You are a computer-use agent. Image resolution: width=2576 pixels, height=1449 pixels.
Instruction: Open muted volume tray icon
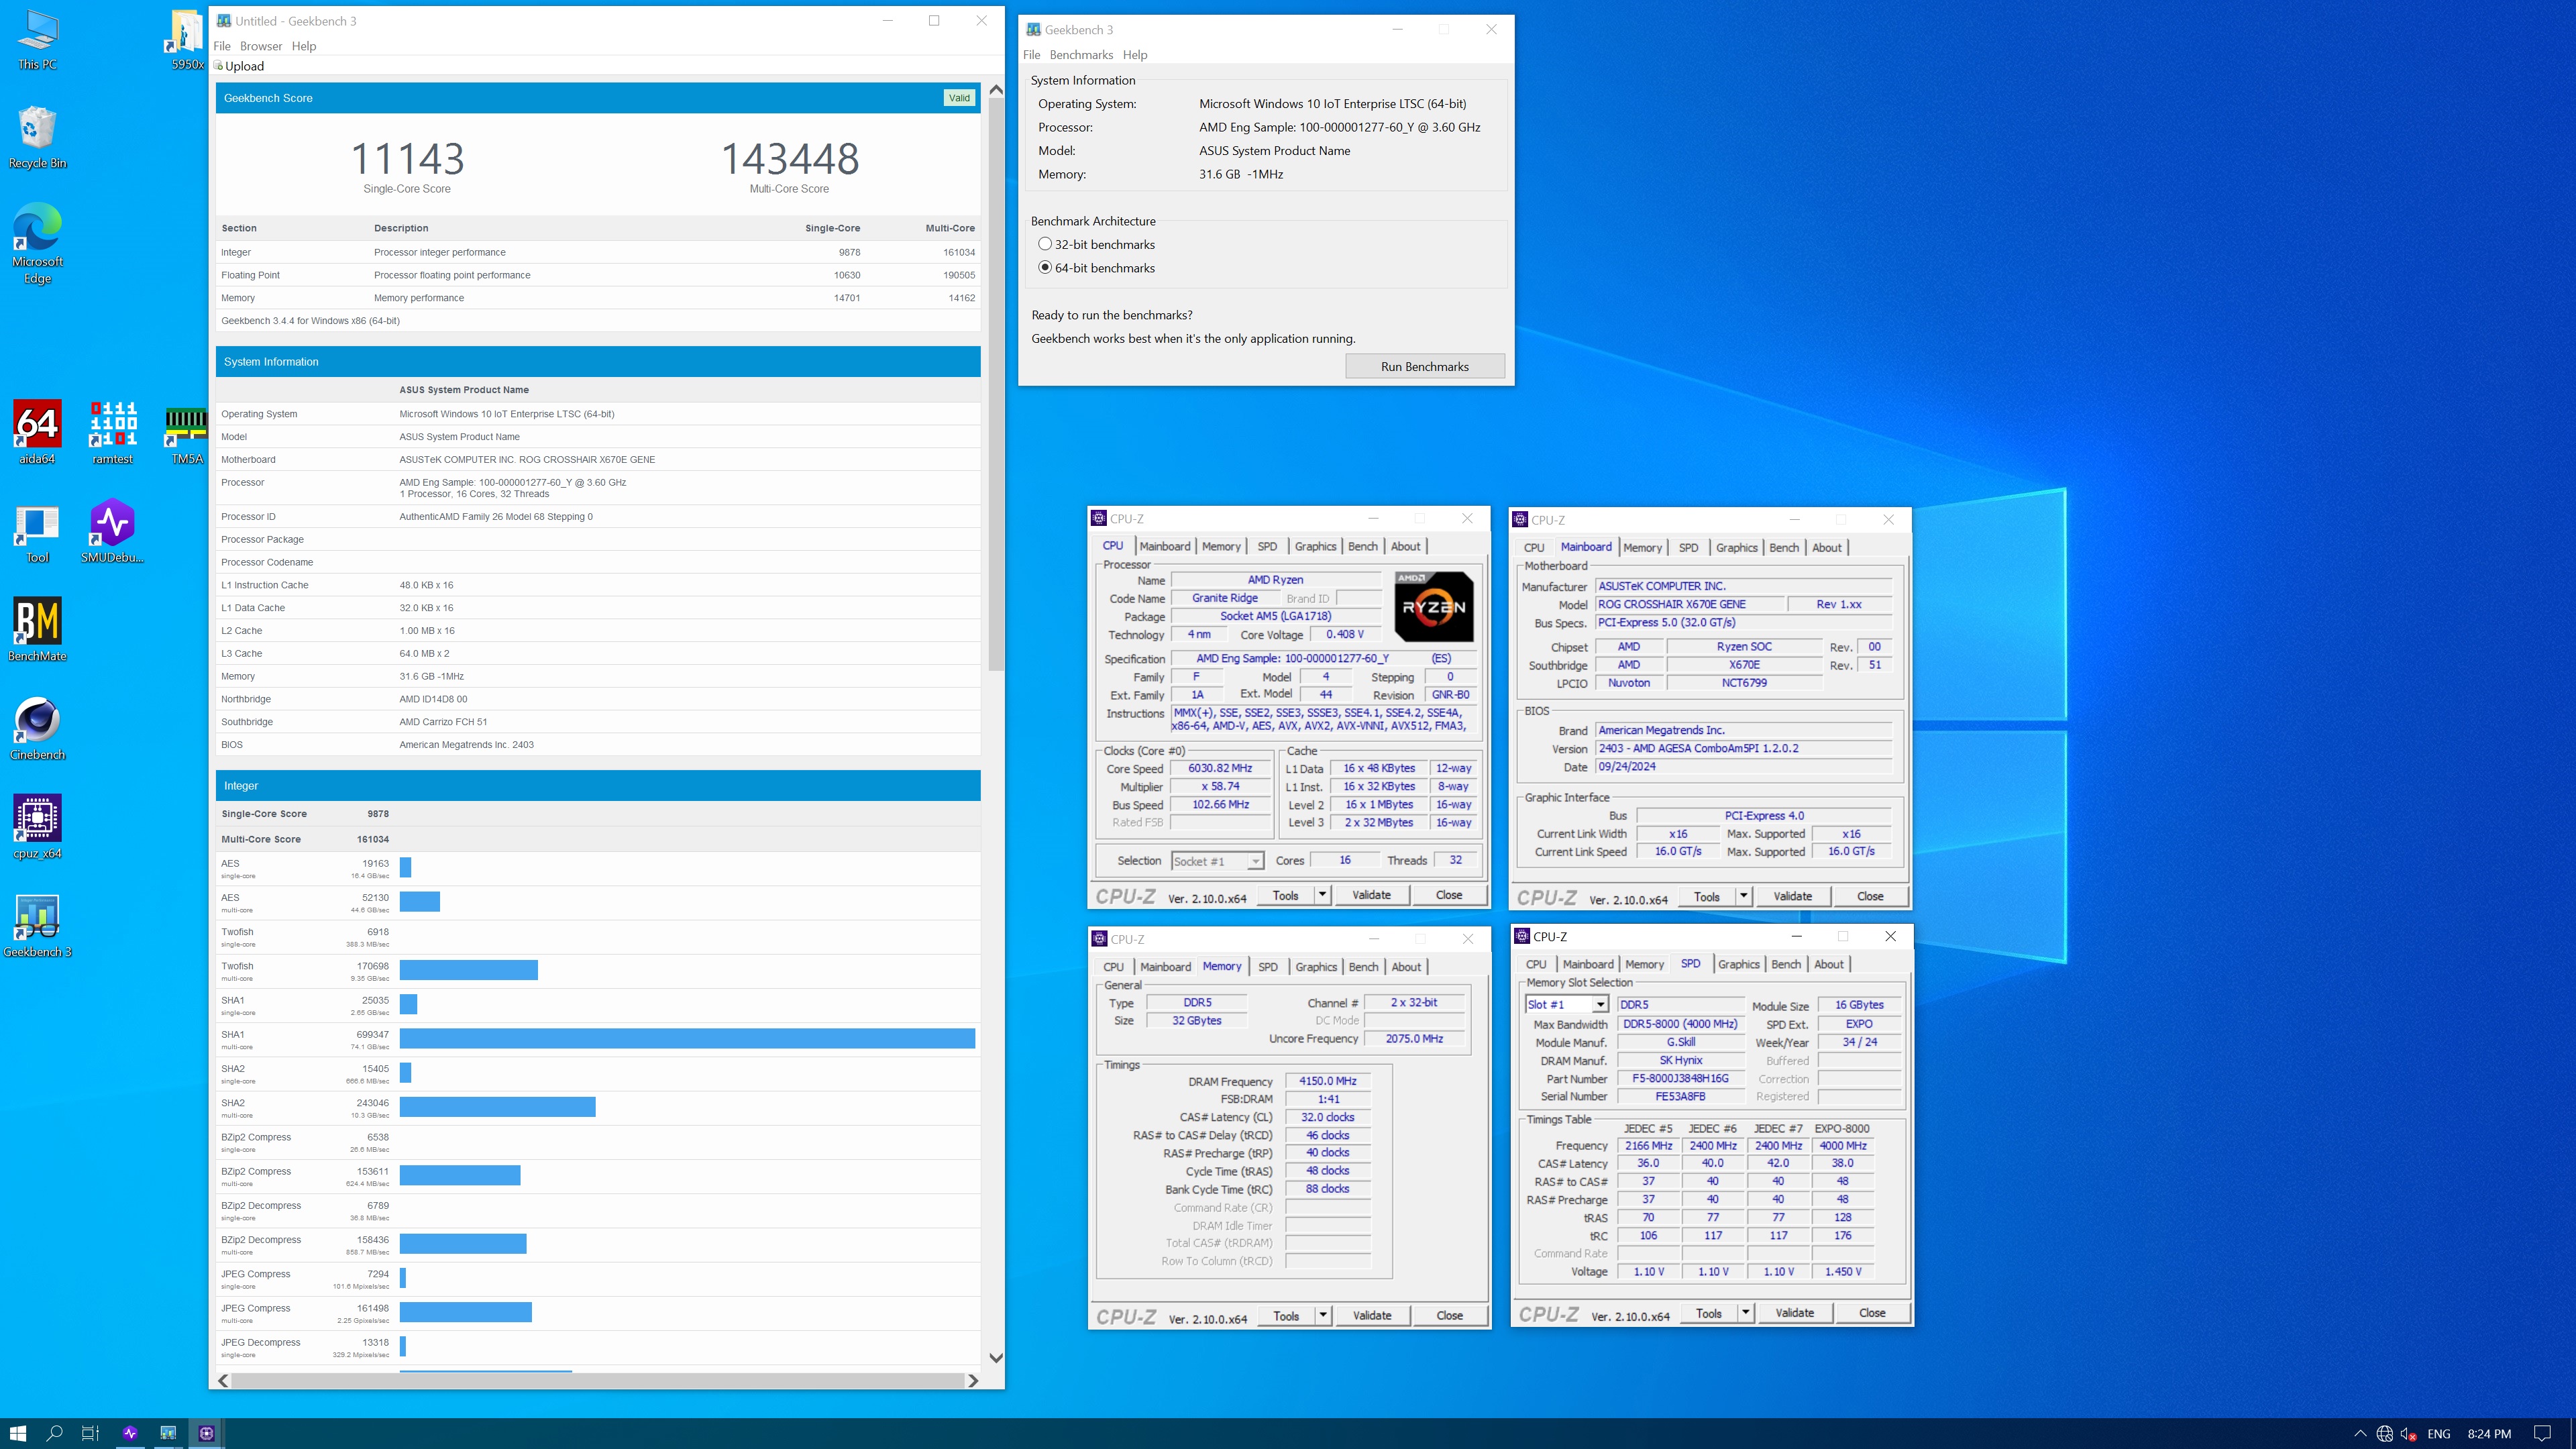2408,1433
